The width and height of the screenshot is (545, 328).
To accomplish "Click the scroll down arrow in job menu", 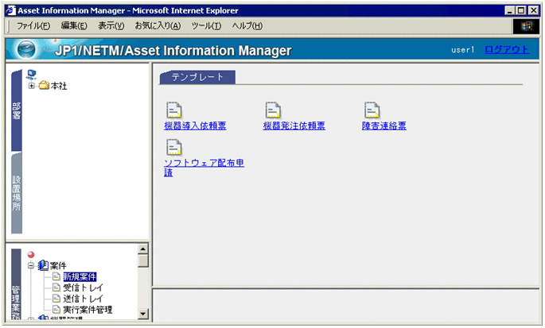I will 143,314.
